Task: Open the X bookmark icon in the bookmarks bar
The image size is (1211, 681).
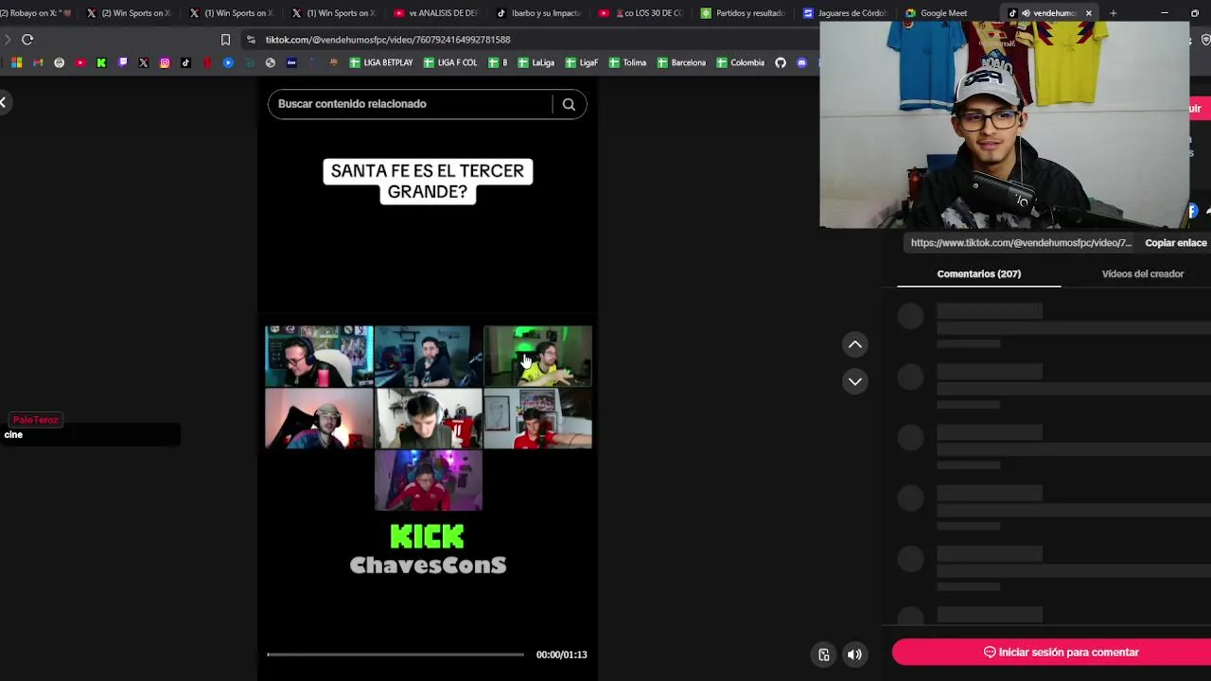Action: 144,62
